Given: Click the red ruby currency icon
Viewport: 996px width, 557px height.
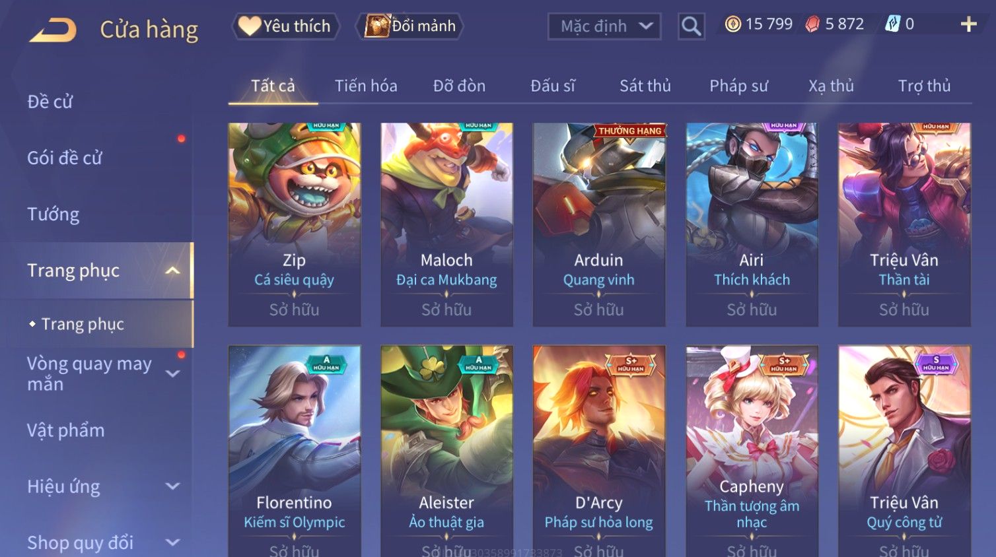Looking at the screenshot, I should point(812,24).
